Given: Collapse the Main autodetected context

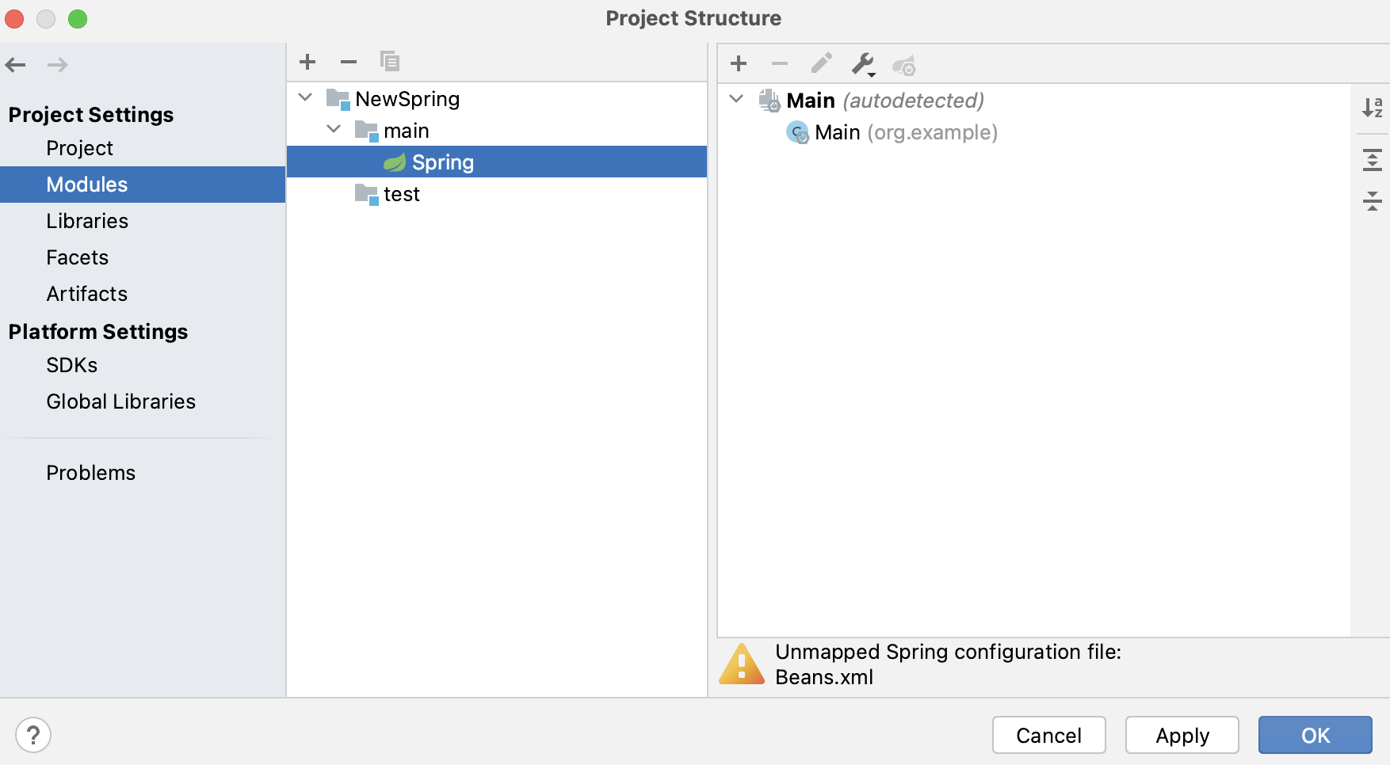Looking at the screenshot, I should [x=736, y=99].
